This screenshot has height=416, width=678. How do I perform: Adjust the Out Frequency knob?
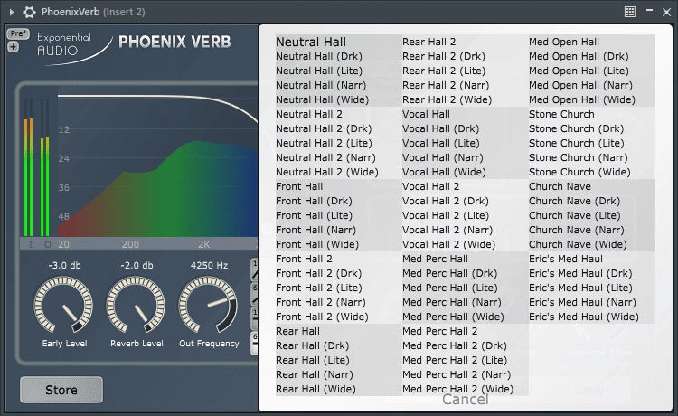pyautogui.click(x=208, y=306)
